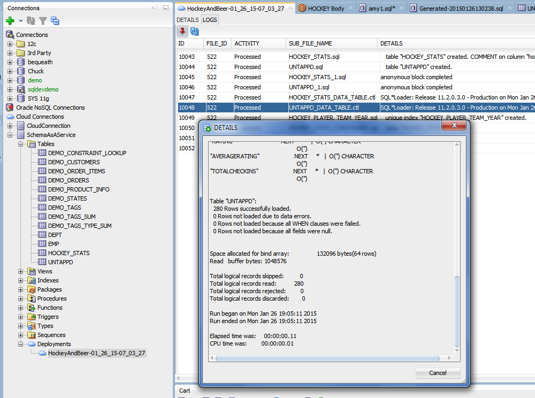Click the Filter connections funnel icon
The height and width of the screenshot is (398, 535).
tap(43, 21)
